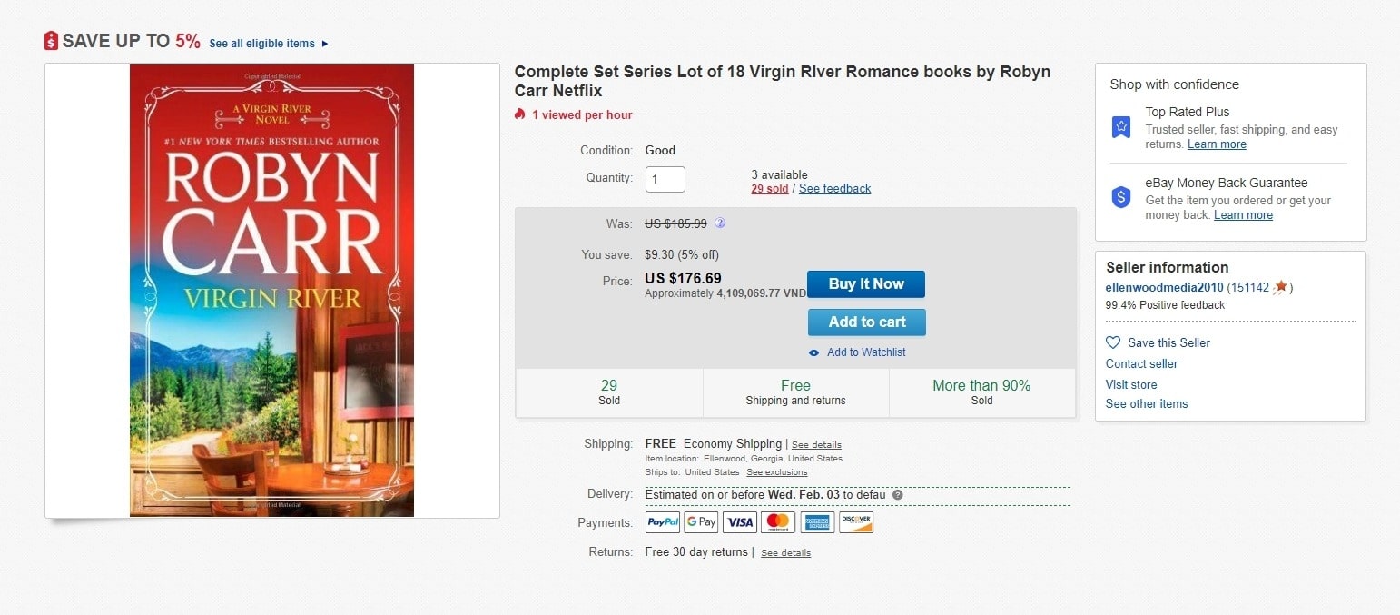Click the Google Pay payment icon
Viewport: 1400px width, 615px height.
[701, 522]
